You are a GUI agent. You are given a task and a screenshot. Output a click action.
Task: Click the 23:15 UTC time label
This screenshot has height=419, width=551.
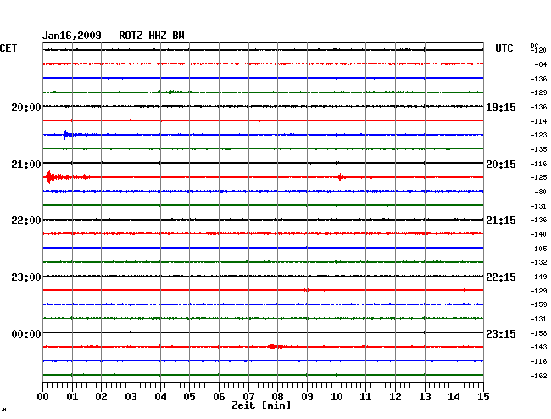pos(501,333)
